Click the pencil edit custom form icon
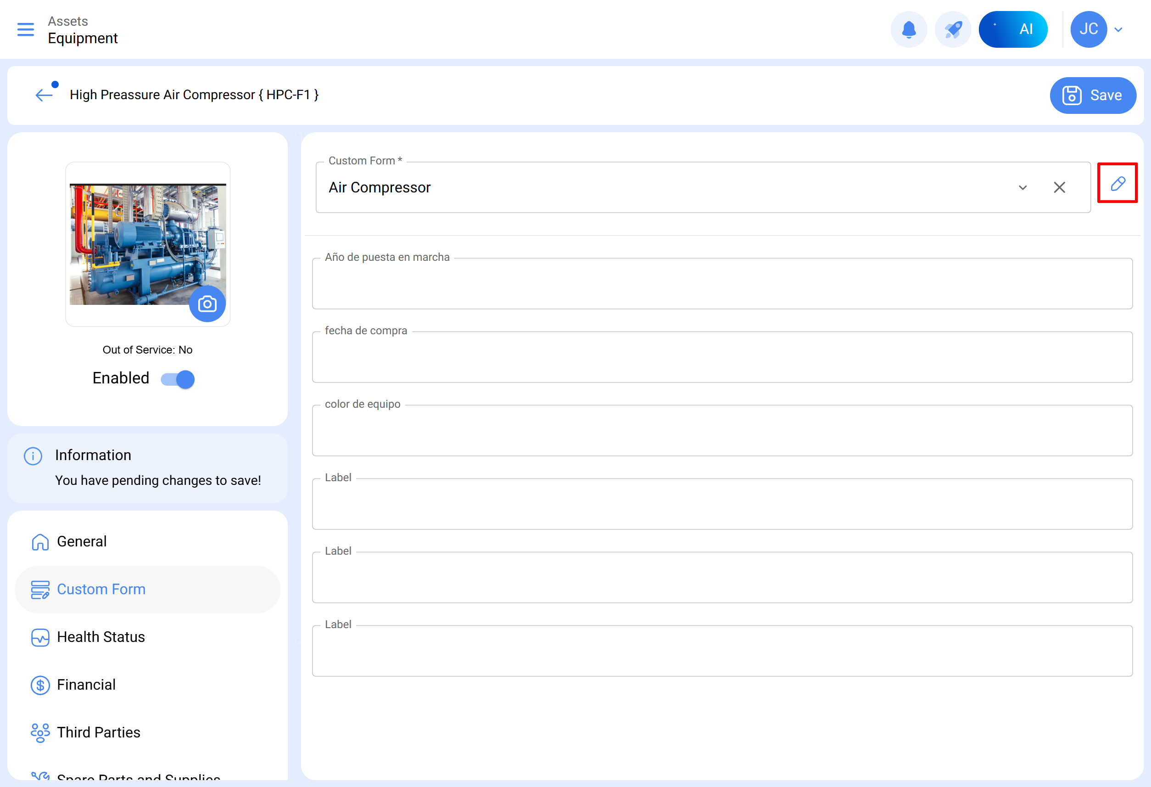Image resolution: width=1151 pixels, height=787 pixels. pyautogui.click(x=1117, y=183)
